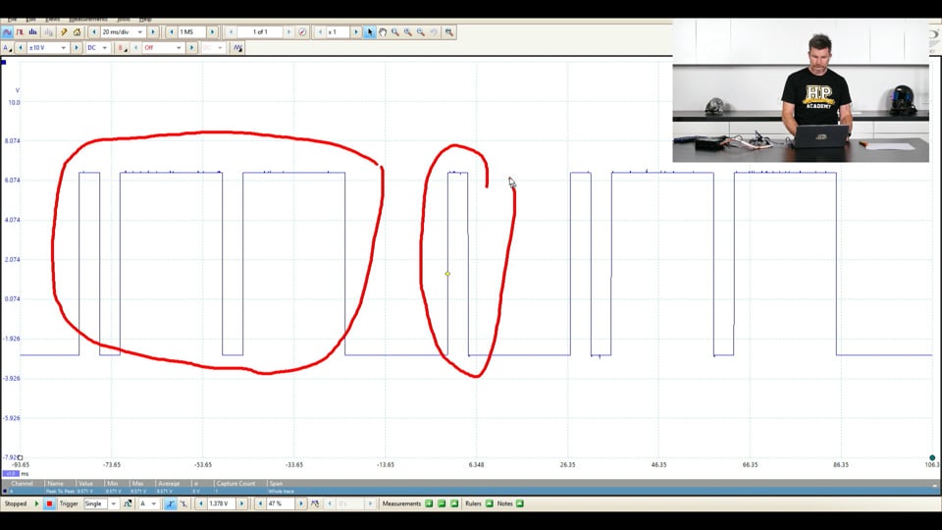Open Math Channels icon
This screenshot has height=530, width=942.
point(237,47)
